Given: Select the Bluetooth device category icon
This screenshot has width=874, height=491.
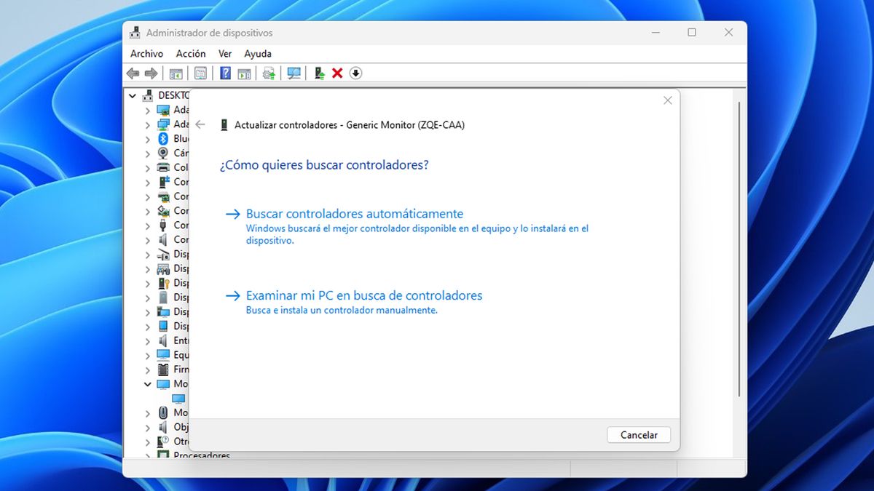Looking at the screenshot, I should [x=162, y=138].
